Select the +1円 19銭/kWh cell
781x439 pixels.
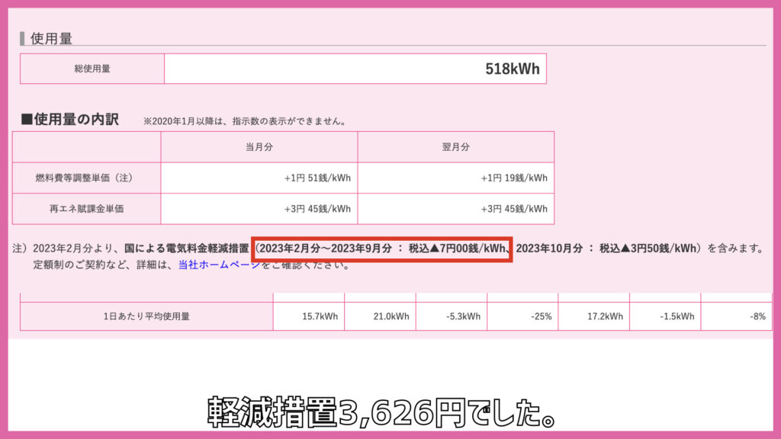click(456, 178)
